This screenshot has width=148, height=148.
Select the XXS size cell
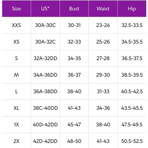[16, 25]
